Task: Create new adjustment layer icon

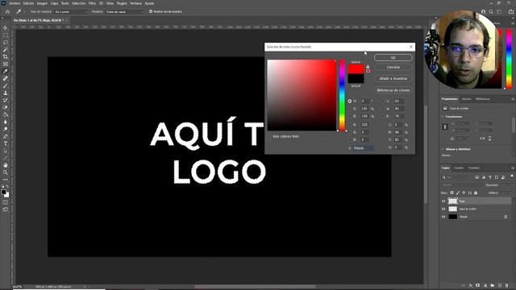Action: (x=485, y=285)
